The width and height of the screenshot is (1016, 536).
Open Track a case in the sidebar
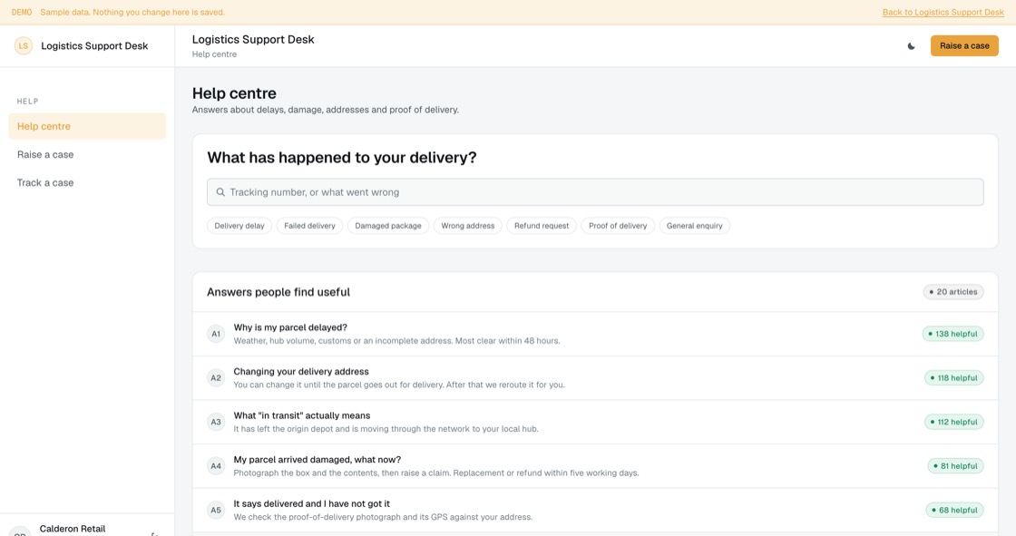click(x=87, y=183)
